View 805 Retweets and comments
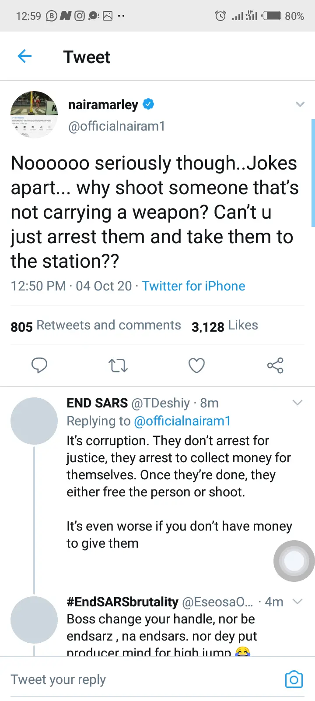The width and height of the screenshot is (315, 701). (96, 326)
